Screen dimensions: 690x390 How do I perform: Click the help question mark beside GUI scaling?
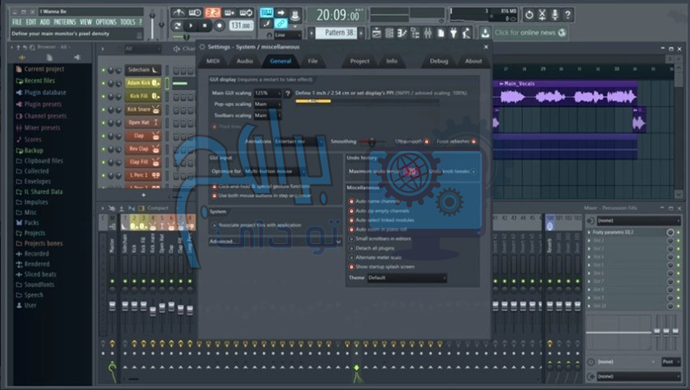[288, 94]
